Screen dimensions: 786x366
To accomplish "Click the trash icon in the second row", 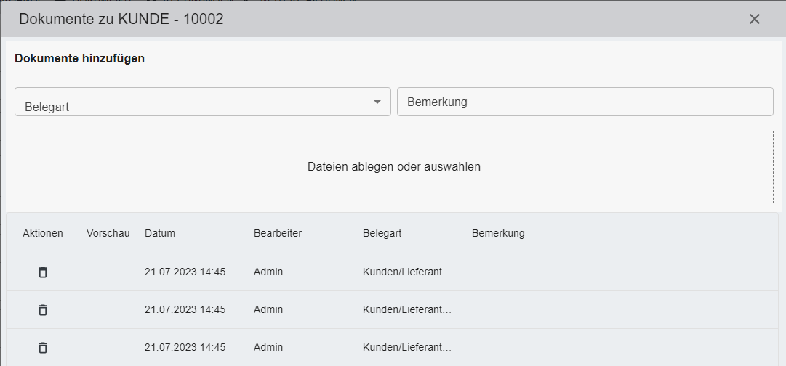I will 43,310.
